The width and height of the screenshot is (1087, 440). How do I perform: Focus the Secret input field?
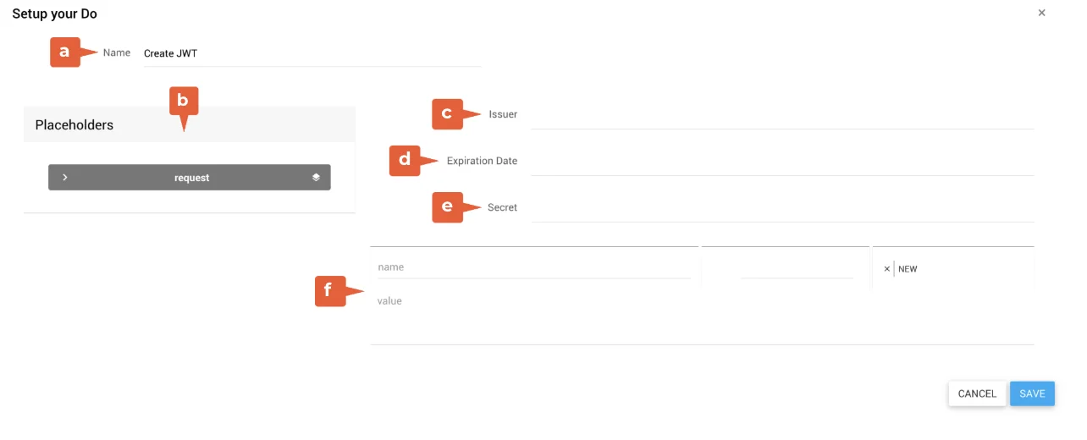pos(781,209)
